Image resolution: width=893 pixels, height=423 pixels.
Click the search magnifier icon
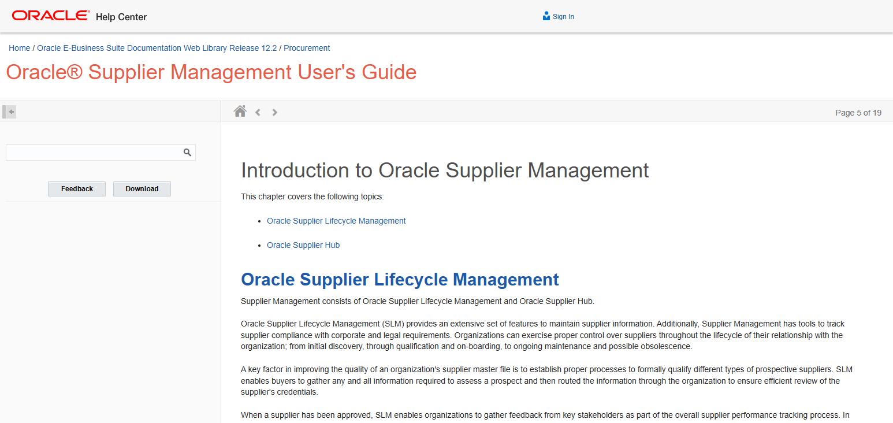tap(187, 153)
